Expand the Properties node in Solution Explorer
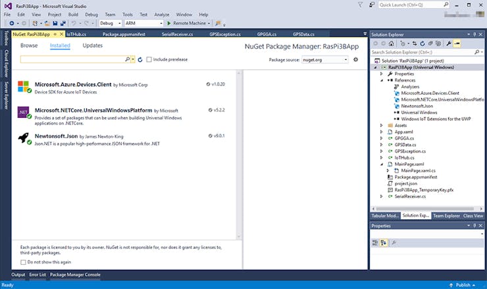Image resolution: width=487 pixels, height=289 pixels. (x=382, y=74)
